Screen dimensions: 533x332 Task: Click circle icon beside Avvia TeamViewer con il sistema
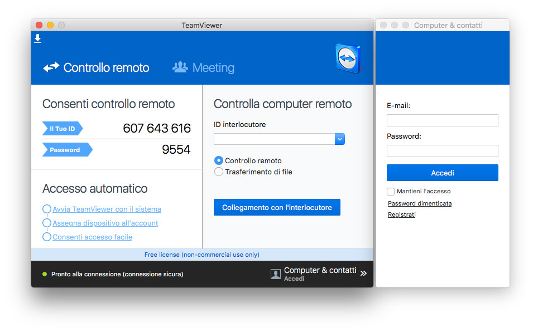47,209
